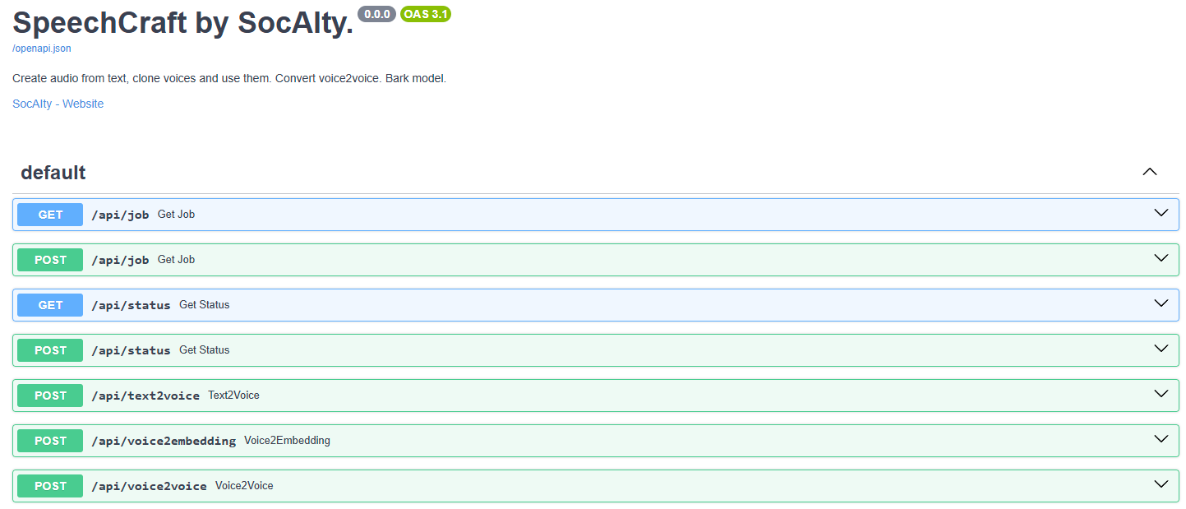Screen dimensions: 1186x509
Task: Click the POST badge for /api/job
Action: (x=50, y=260)
